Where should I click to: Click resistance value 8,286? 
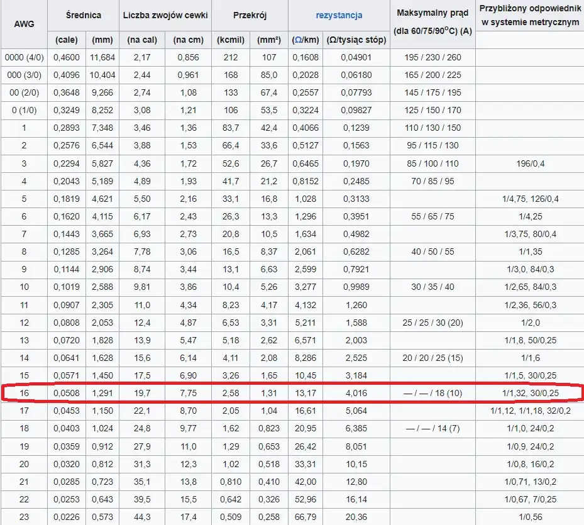[306, 358]
